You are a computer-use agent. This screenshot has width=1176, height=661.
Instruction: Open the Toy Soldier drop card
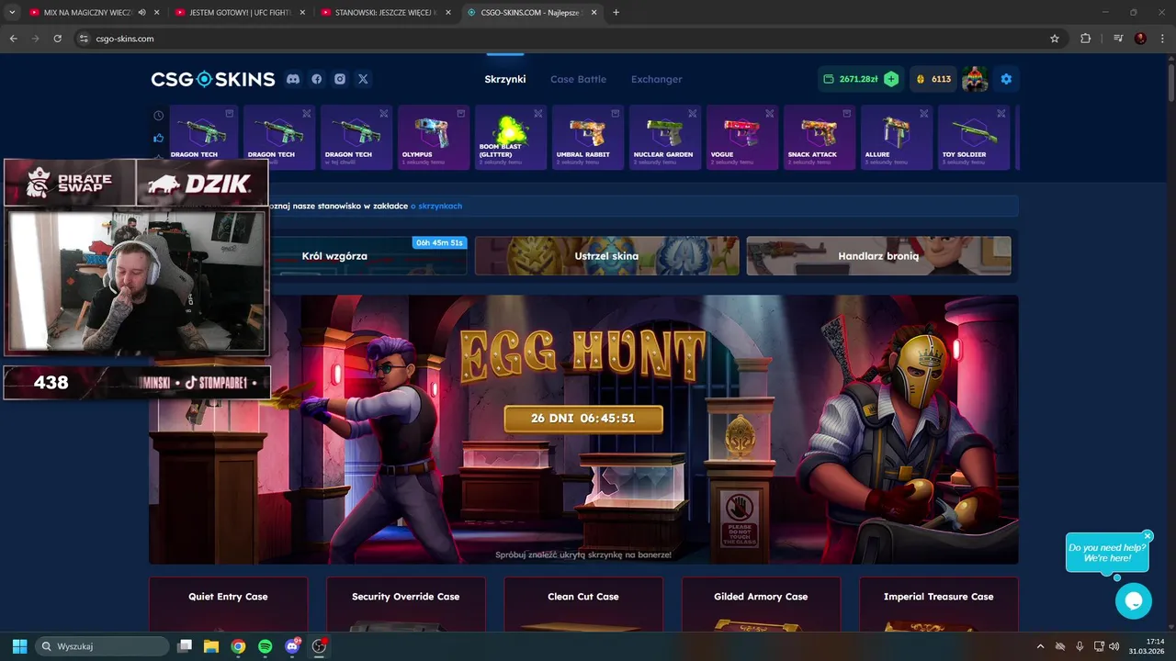[x=974, y=138]
